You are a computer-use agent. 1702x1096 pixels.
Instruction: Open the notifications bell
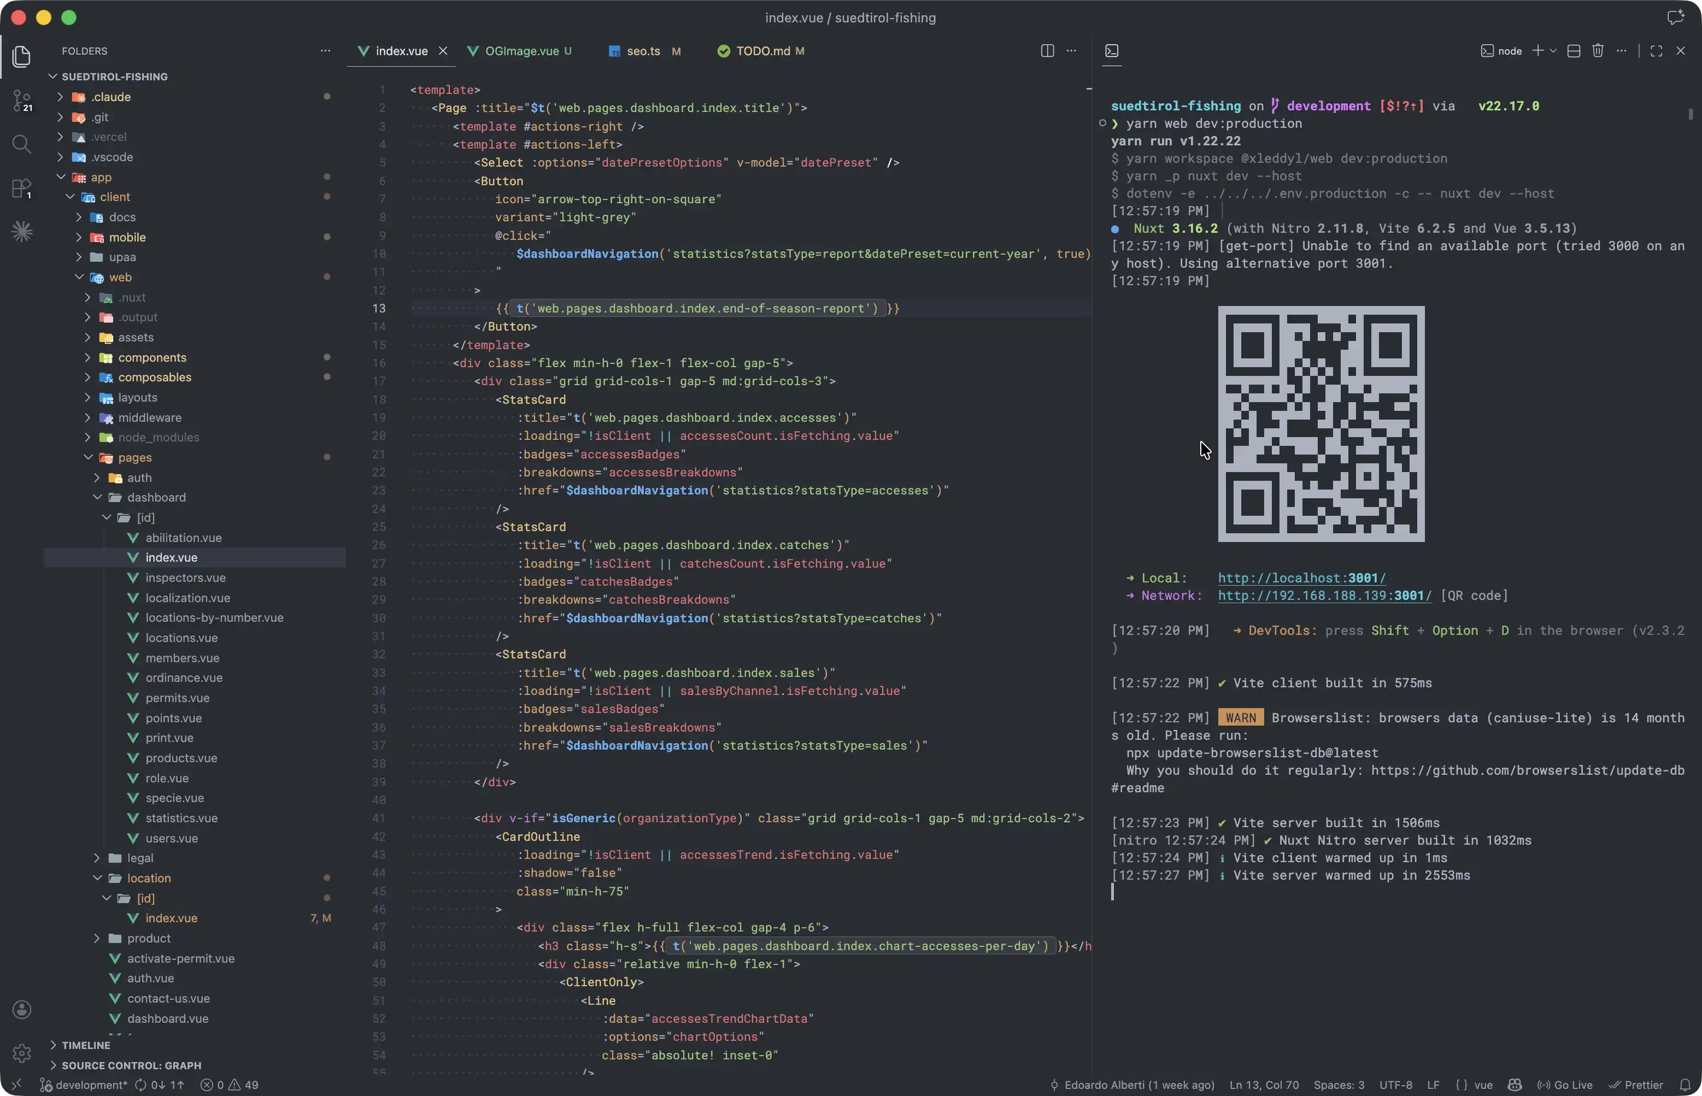[x=1684, y=1085]
